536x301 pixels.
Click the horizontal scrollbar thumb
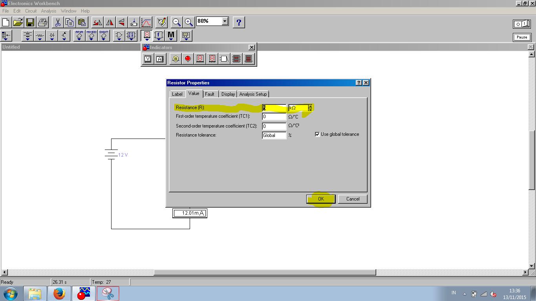265,272
